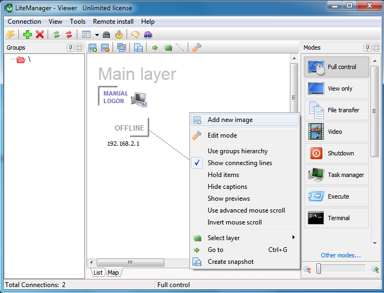Select the MANUAL LOGON computer icon
The image size is (384, 293).
138,99
